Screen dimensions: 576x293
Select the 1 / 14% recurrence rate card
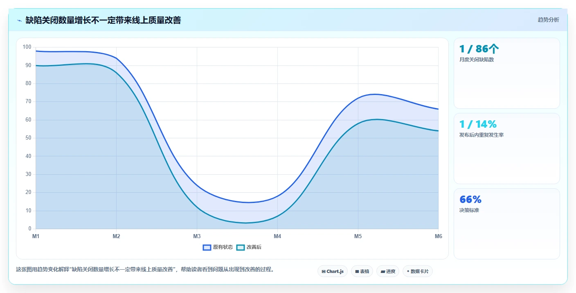(x=506, y=149)
